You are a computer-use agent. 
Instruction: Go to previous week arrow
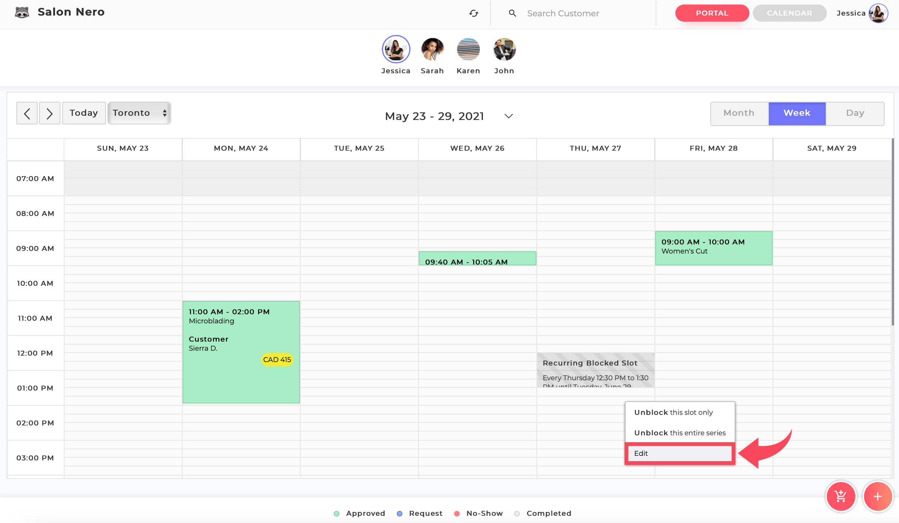coord(27,113)
